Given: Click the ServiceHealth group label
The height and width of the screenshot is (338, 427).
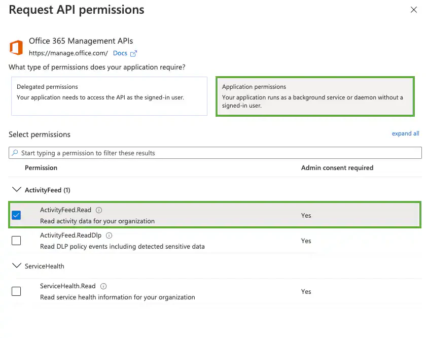Looking at the screenshot, I should point(45,266).
